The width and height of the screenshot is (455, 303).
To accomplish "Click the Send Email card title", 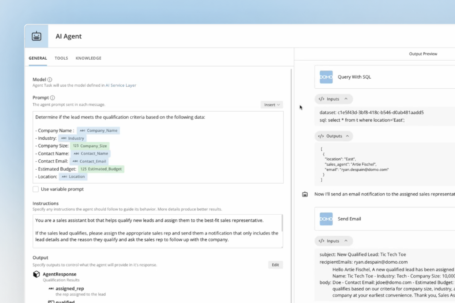I will pos(349,219).
